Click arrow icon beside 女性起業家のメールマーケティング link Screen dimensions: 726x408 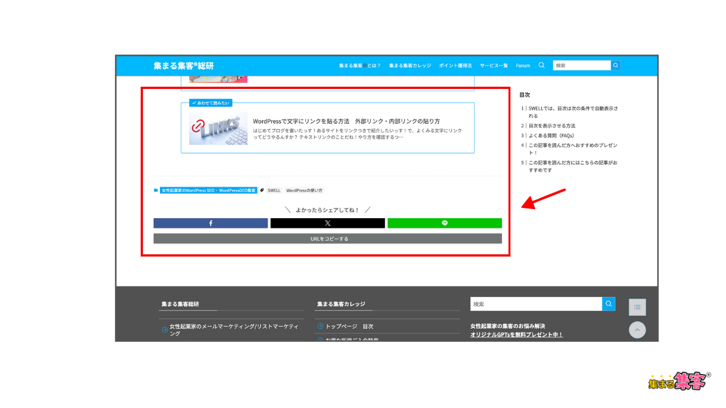click(x=164, y=330)
